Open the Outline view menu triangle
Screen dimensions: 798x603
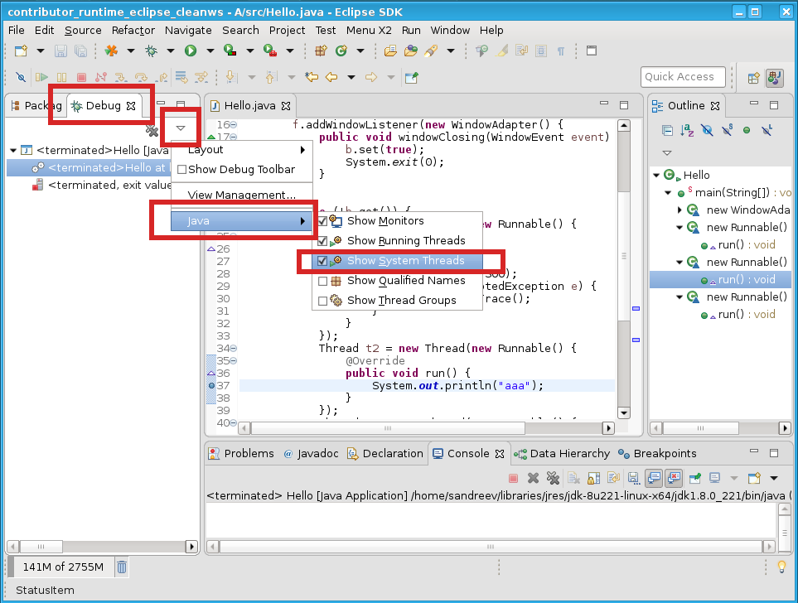coord(667,152)
